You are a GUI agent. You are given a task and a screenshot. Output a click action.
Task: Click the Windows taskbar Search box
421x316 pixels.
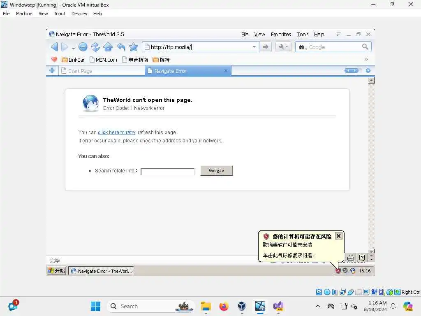[x=151, y=306]
